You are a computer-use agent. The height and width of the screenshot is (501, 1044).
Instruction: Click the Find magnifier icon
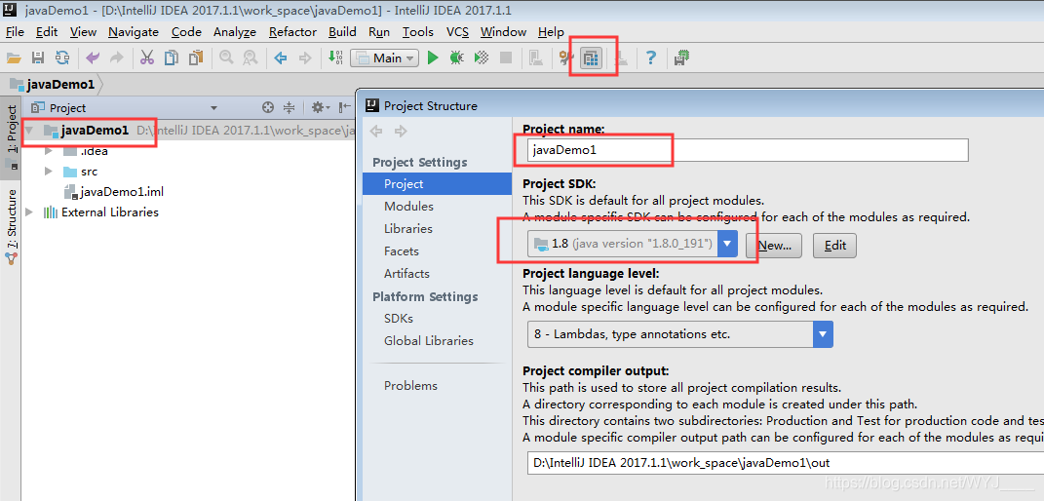point(226,58)
